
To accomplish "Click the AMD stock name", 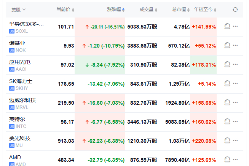I will [15, 157].
